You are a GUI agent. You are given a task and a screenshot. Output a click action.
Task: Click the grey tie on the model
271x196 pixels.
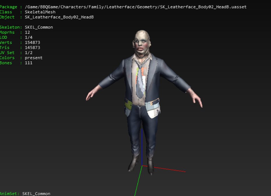tap(141, 83)
